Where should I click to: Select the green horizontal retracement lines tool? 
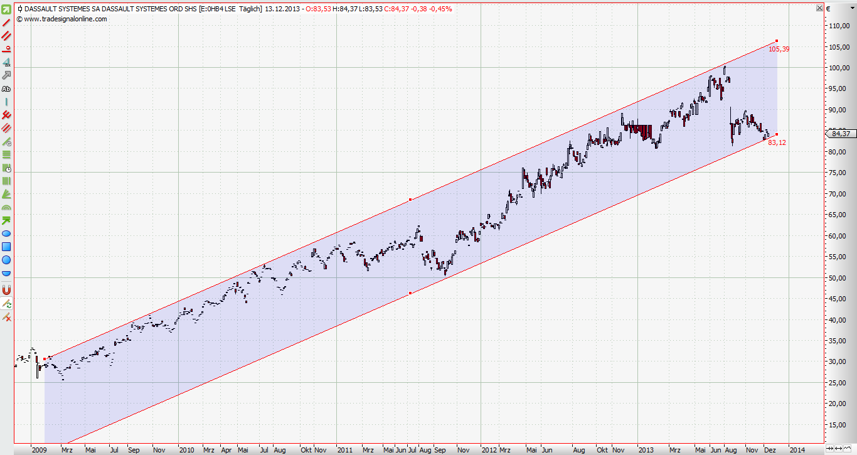[x=6, y=154]
